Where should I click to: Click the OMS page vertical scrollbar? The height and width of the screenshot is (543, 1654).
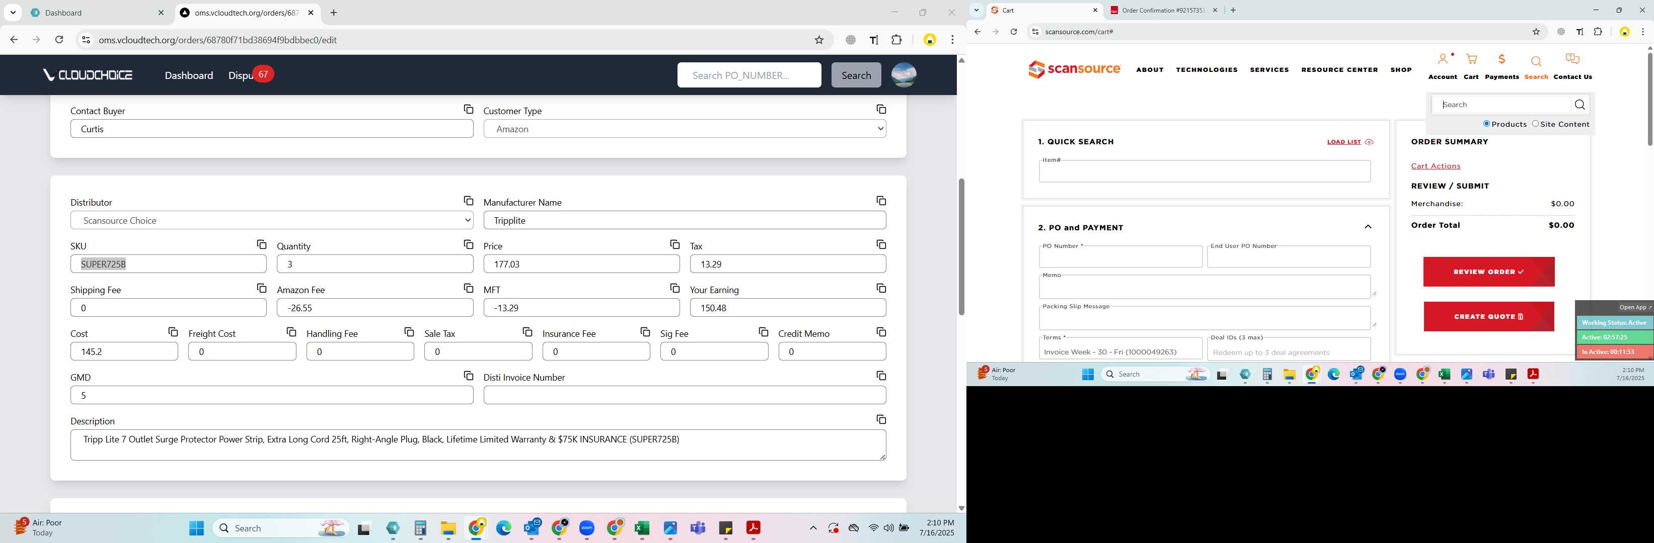(961, 247)
